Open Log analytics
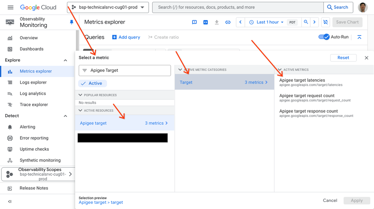 click(x=33, y=94)
